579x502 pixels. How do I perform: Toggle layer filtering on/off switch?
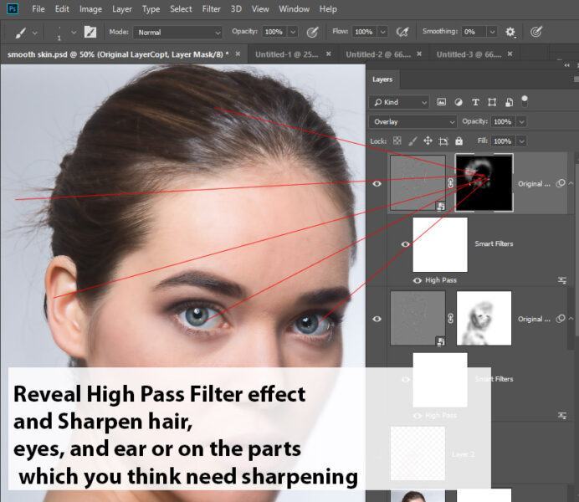(x=525, y=101)
